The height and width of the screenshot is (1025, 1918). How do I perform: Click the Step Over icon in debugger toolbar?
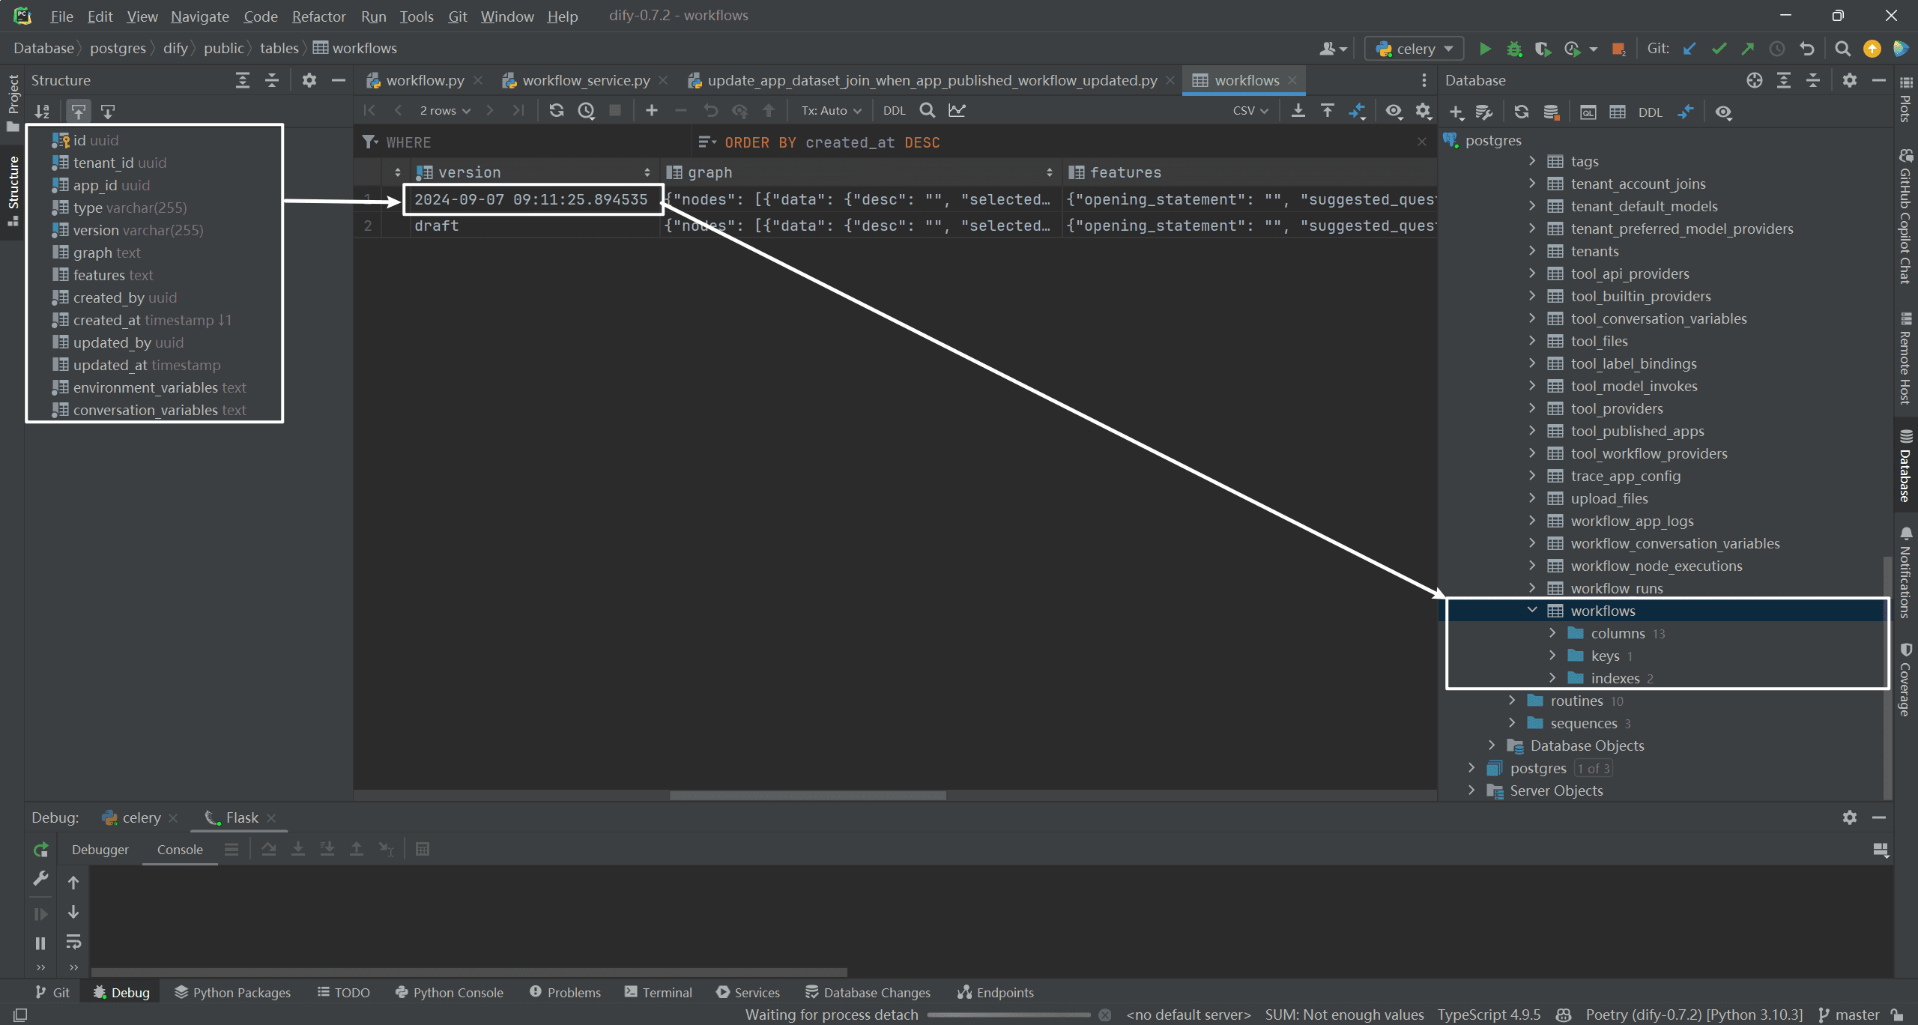point(269,849)
